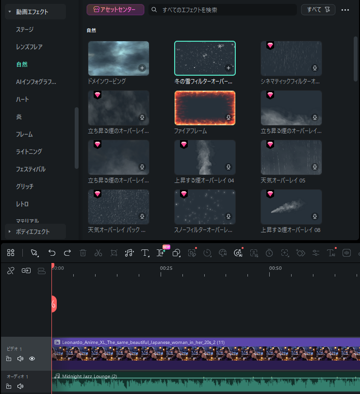Select the 上昇する煙オーバーレイ 08 thumbnail

[291, 207]
